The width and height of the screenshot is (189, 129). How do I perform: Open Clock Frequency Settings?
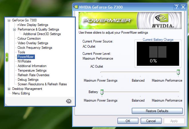pyautogui.click(x=35, y=48)
